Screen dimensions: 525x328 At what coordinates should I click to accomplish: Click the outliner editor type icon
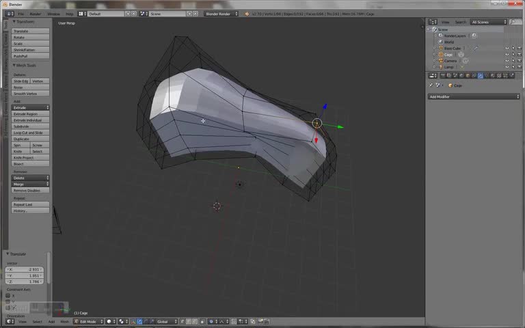pyautogui.click(x=433, y=22)
